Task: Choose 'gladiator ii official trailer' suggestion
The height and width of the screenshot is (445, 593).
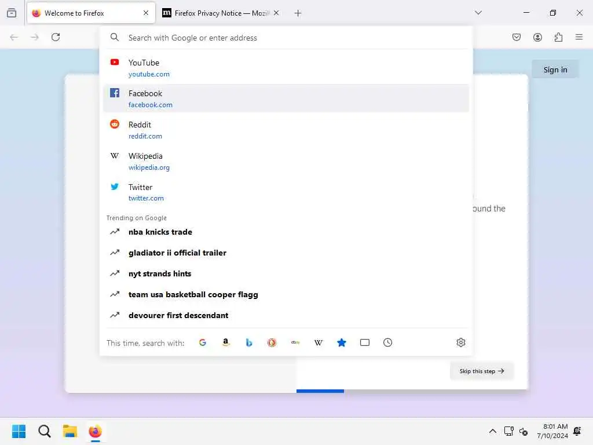Action: pos(286,253)
